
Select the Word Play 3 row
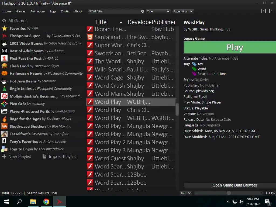click(x=131, y=150)
